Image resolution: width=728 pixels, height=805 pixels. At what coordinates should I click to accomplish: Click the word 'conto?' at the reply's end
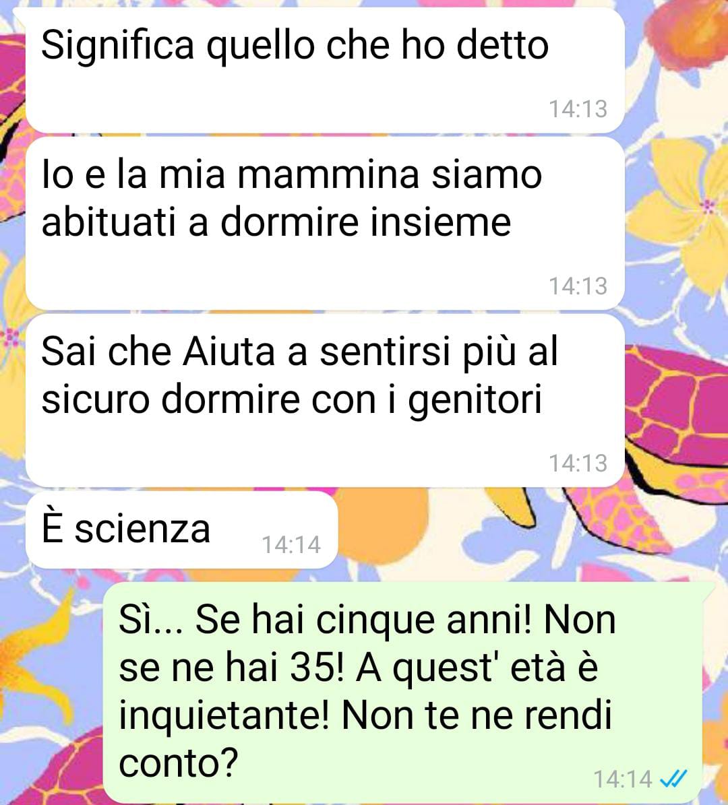178,763
